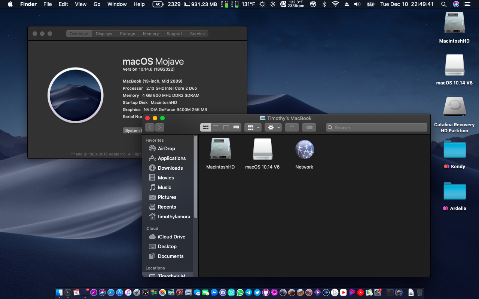Image resolution: width=479 pixels, height=299 pixels.
Task: Click the Finder back navigation button
Action: click(x=150, y=127)
